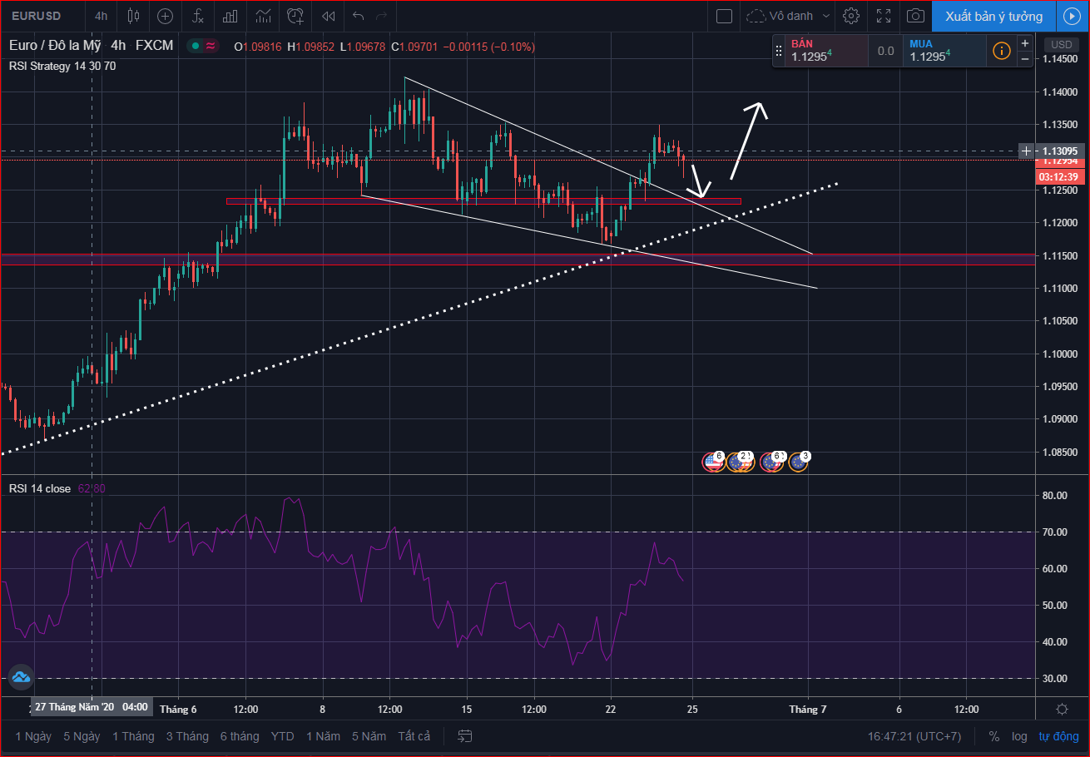
Task: Toggle the tự động auto scale
Action: click(x=1058, y=736)
